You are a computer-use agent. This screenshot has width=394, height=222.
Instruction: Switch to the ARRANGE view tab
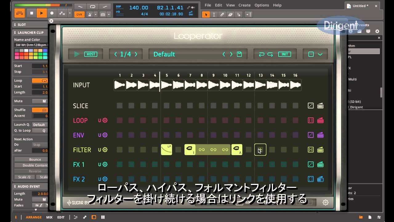34,217
